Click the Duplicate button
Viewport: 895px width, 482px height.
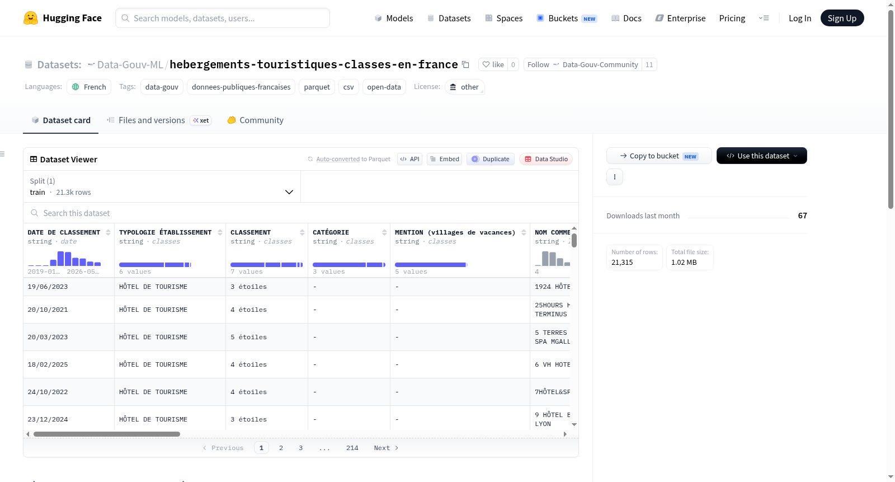(x=491, y=159)
